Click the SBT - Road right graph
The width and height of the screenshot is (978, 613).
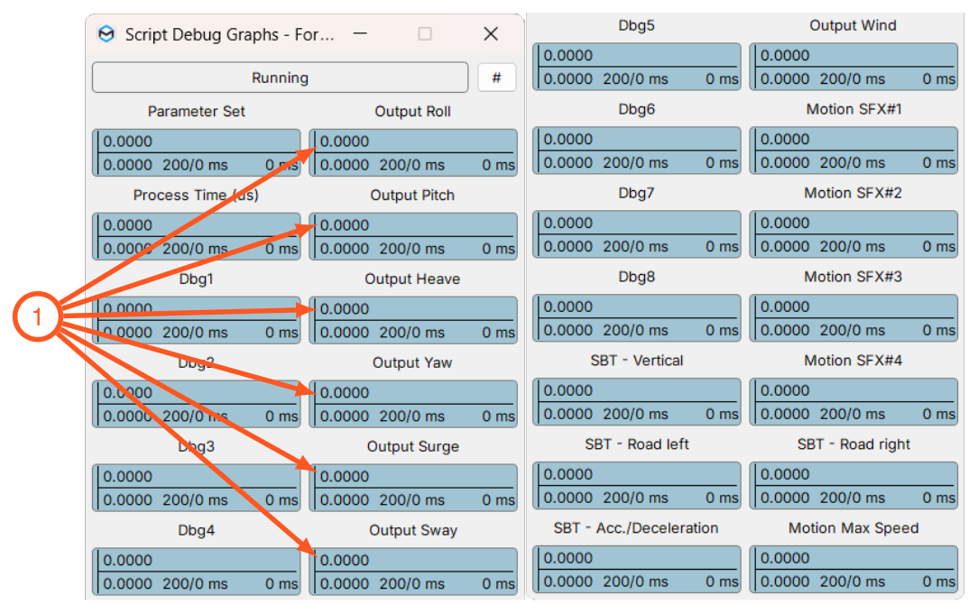point(853,485)
